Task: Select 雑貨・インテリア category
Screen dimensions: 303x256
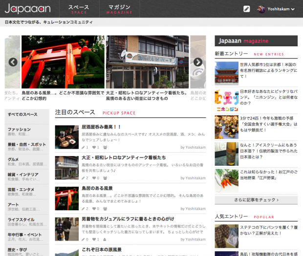Action: [x=27, y=177]
